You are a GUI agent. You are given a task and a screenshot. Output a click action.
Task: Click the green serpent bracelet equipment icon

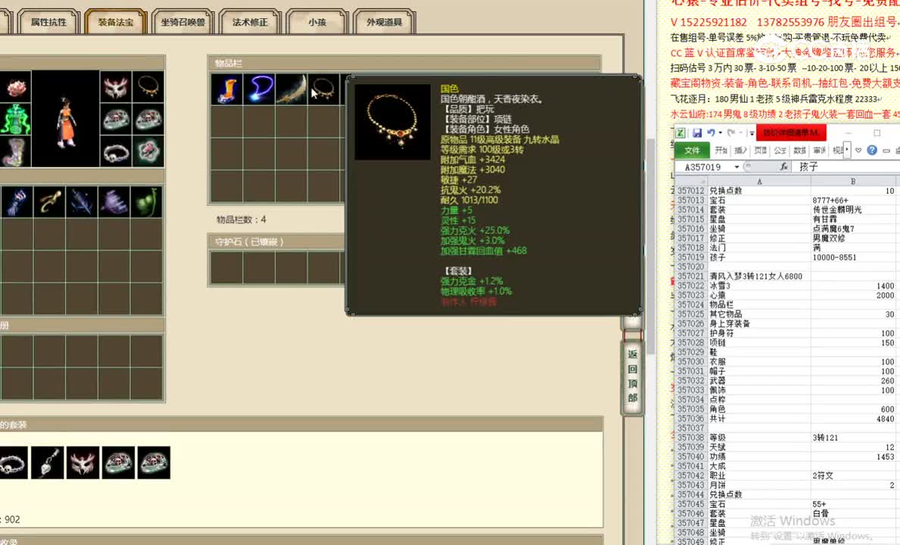(x=16, y=120)
